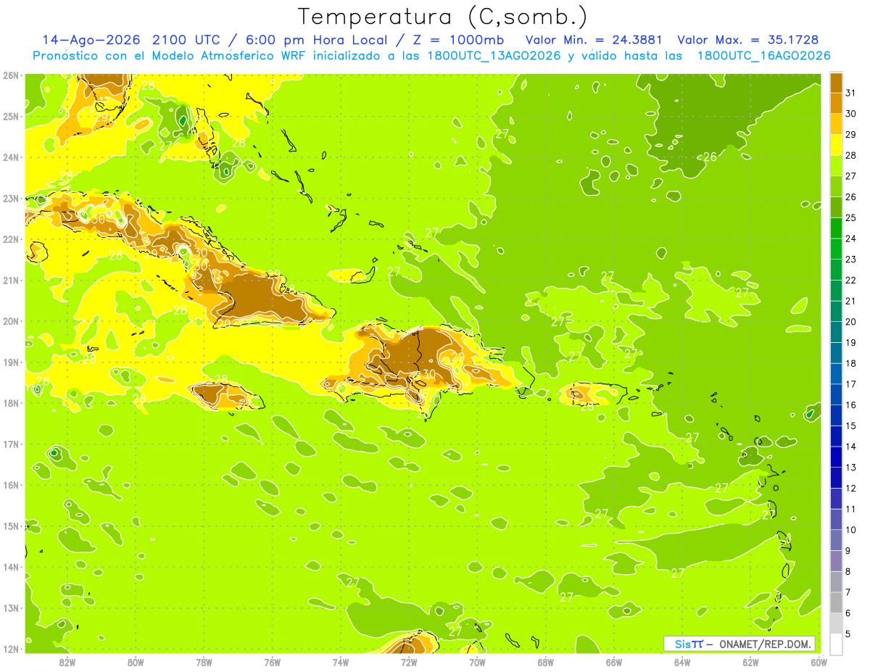The image size is (870, 672).
Task: Pick the bright green swatch between 23 and 24
Action: pyautogui.click(x=836, y=249)
